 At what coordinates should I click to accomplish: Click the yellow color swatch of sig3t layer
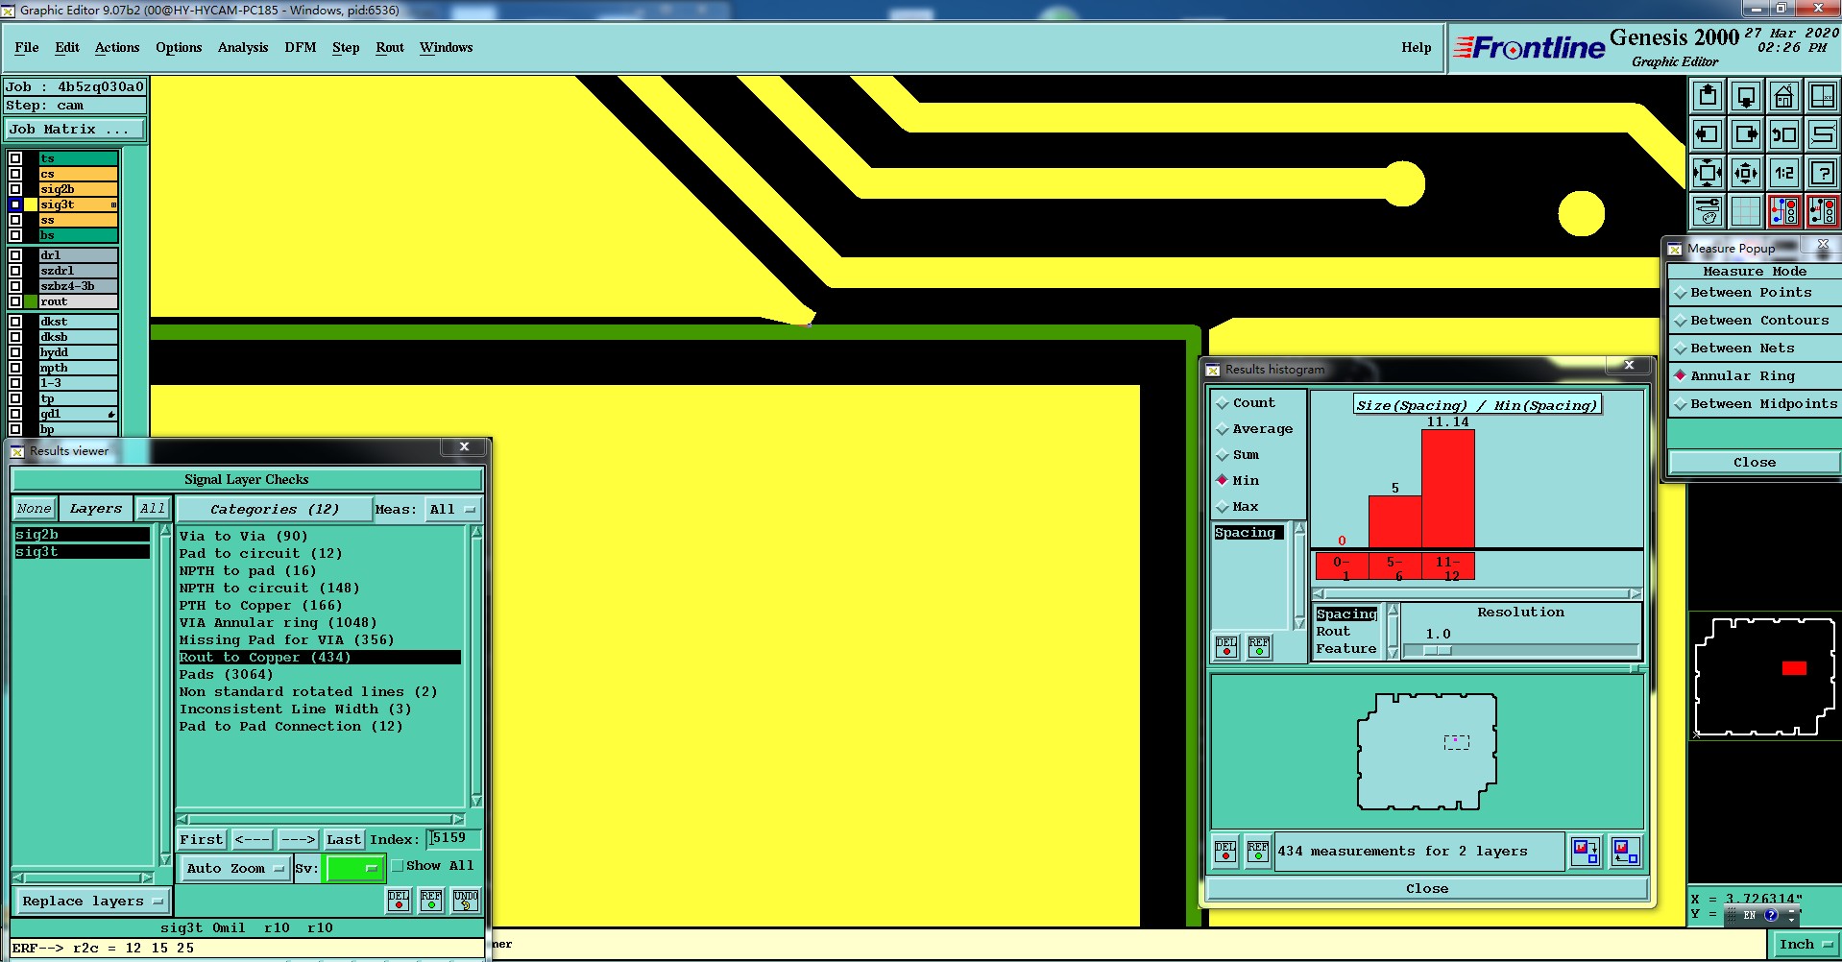(x=31, y=204)
